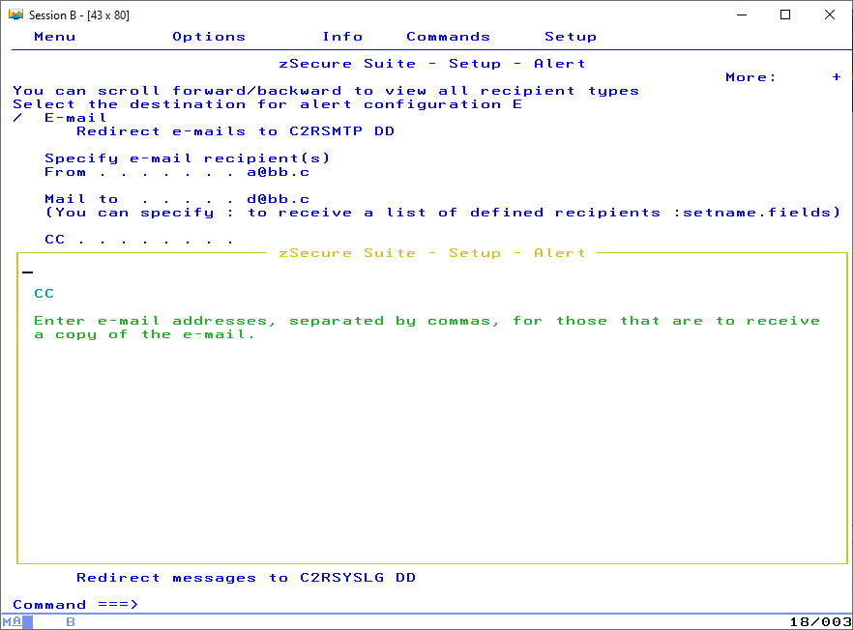Screen dimensions: 853x630
Task: Click the Command ===> input line
Action: pyautogui.click(x=489, y=605)
